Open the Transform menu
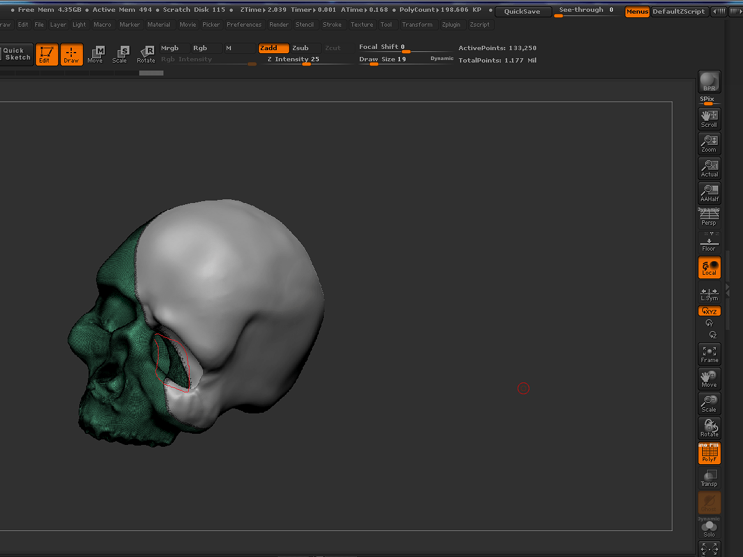Screen dimensions: 743x557 [417, 25]
